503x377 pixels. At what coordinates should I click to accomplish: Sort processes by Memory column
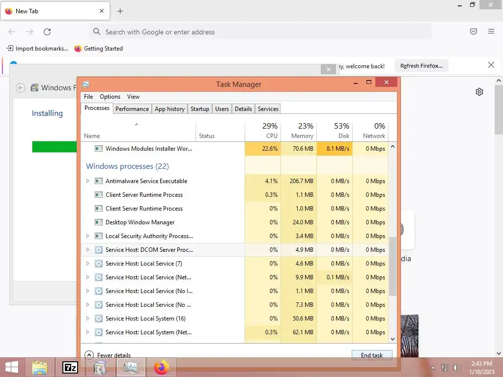[x=299, y=131]
